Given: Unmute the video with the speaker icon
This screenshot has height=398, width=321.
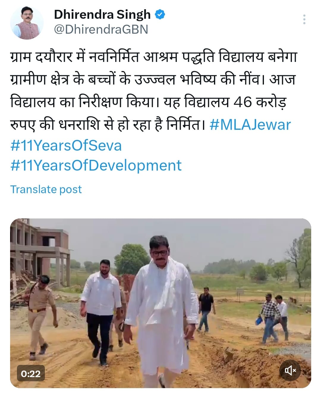Looking at the screenshot, I should coord(290,370).
